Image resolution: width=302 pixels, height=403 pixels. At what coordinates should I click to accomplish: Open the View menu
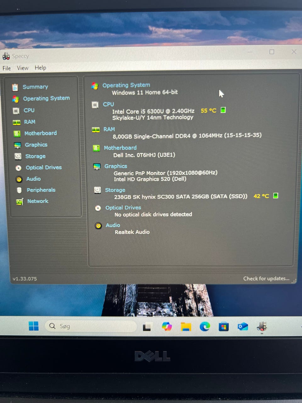tap(23, 68)
